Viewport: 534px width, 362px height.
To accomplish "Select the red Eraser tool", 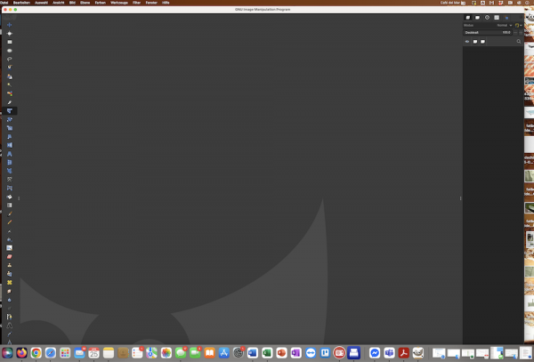I will click(10, 256).
